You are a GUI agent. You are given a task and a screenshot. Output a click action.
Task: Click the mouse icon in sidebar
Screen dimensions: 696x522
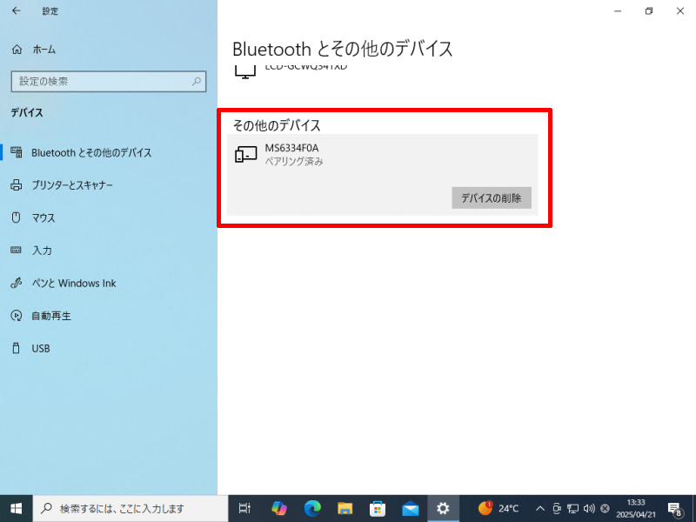(x=17, y=217)
